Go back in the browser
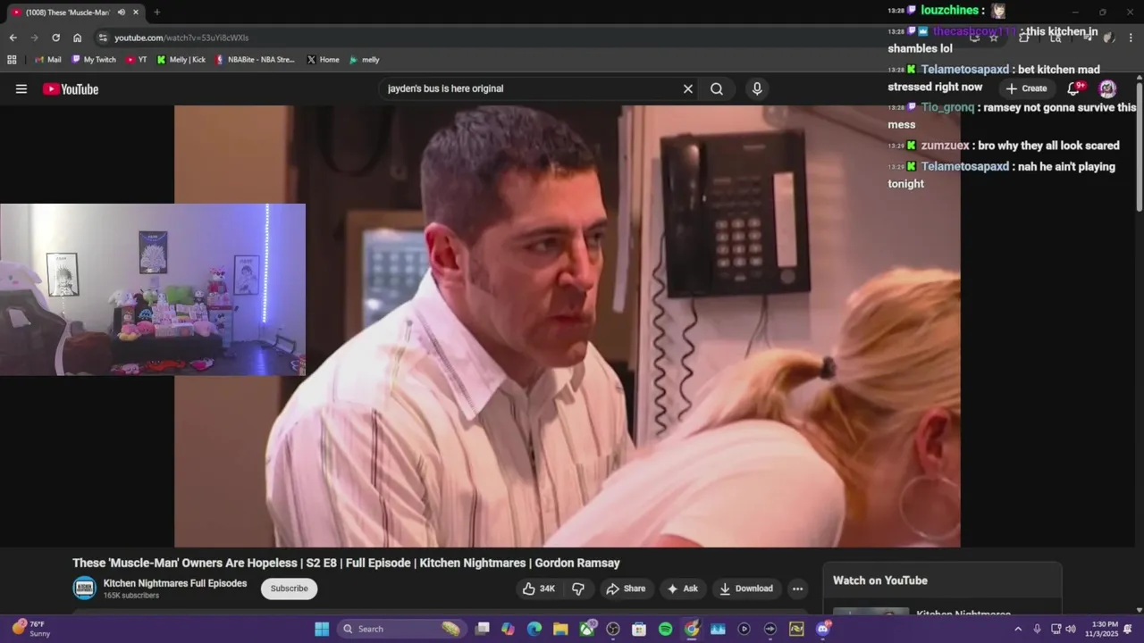The width and height of the screenshot is (1144, 643). [x=13, y=38]
